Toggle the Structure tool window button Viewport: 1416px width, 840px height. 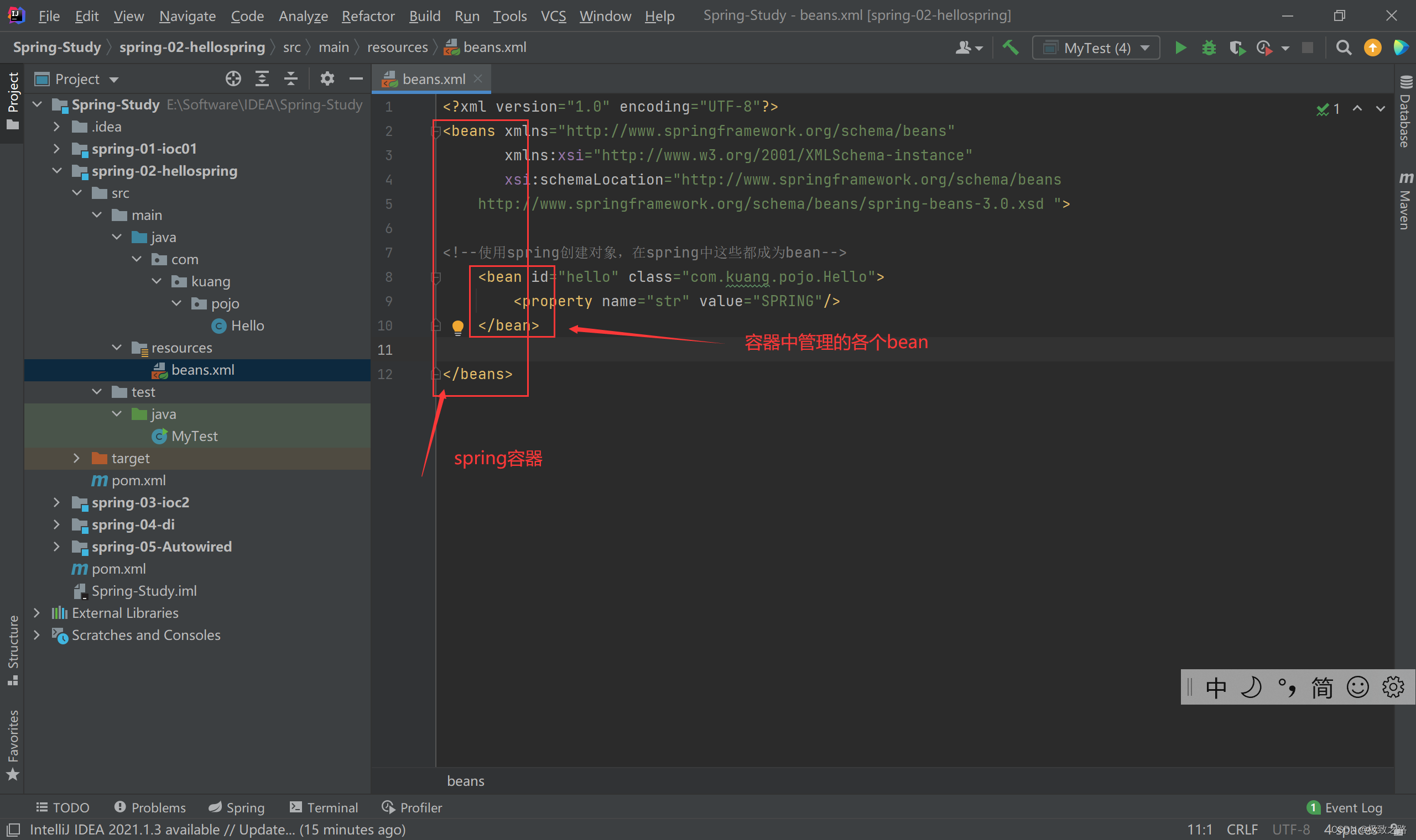(x=12, y=650)
